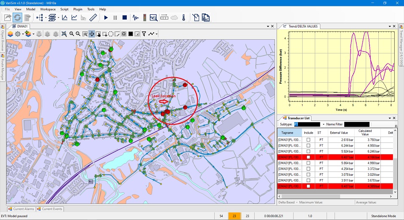Select the pan map tool

91,34
